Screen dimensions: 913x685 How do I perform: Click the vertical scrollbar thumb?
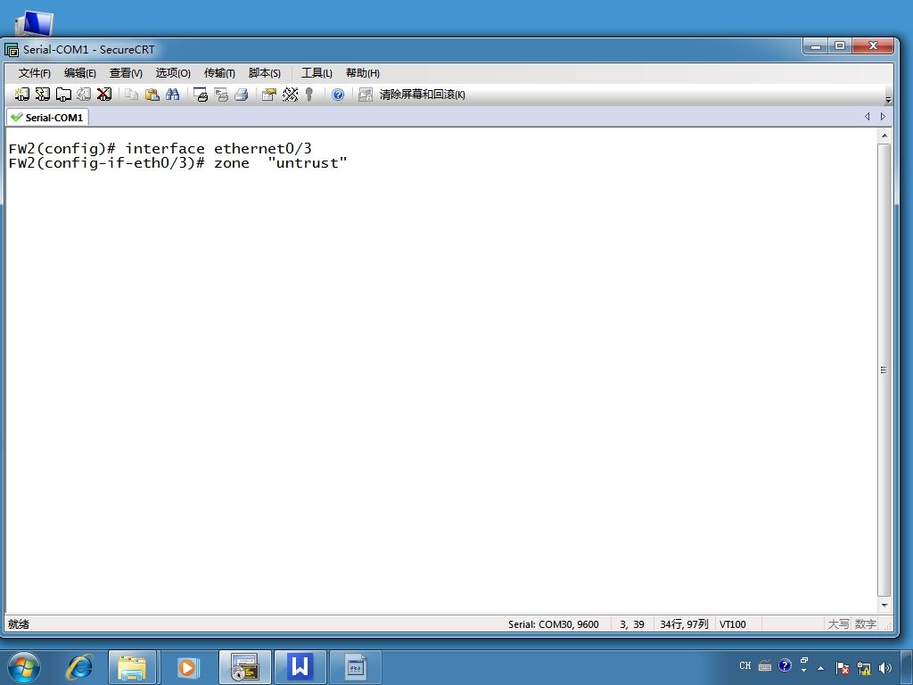(x=884, y=370)
